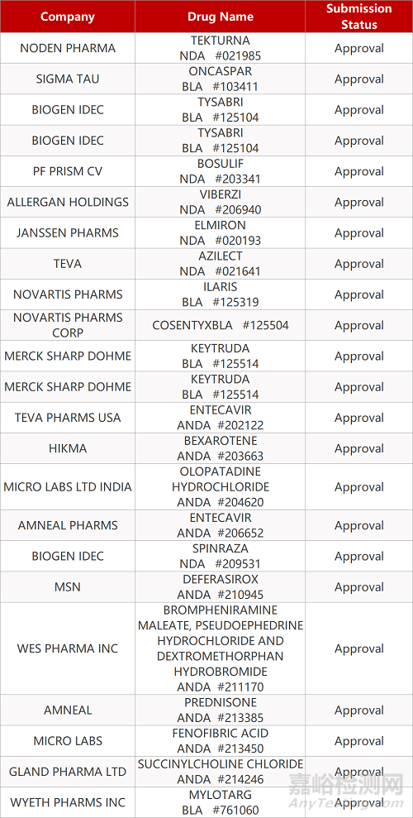Select the ALLERGAN HOLDINGS cell

68,202
